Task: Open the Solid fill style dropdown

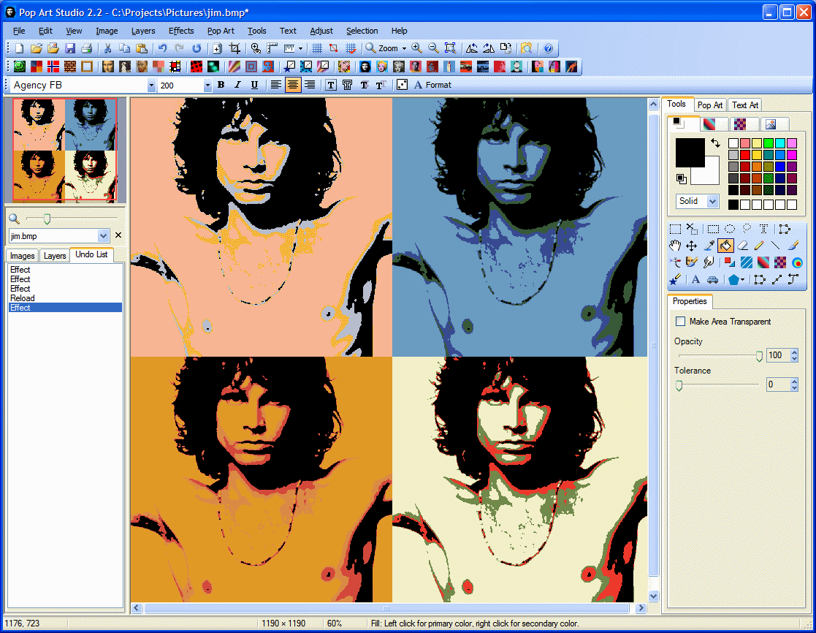Action: click(713, 201)
